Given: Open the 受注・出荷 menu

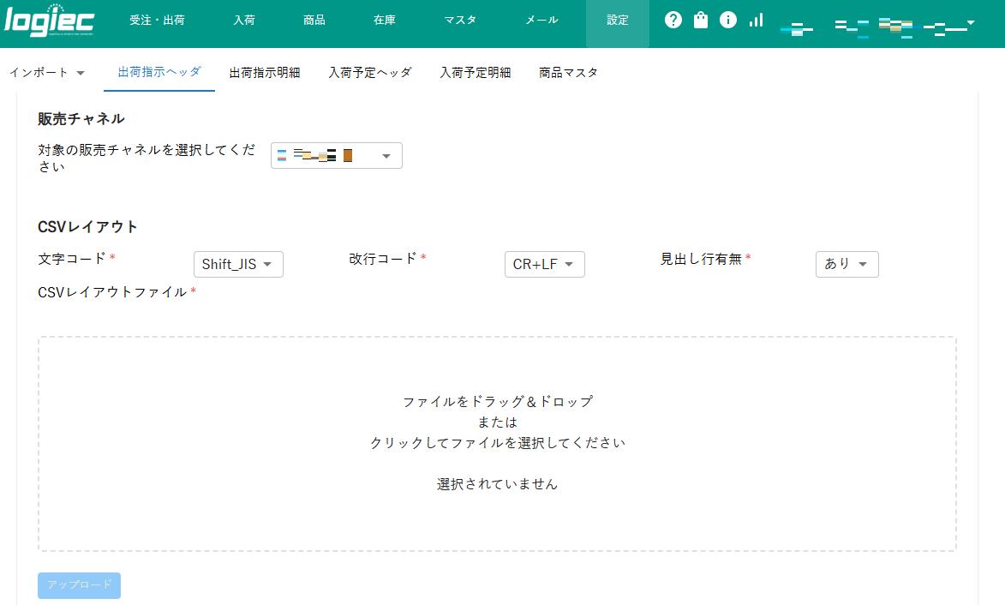Looking at the screenshot, I should 158,19.
